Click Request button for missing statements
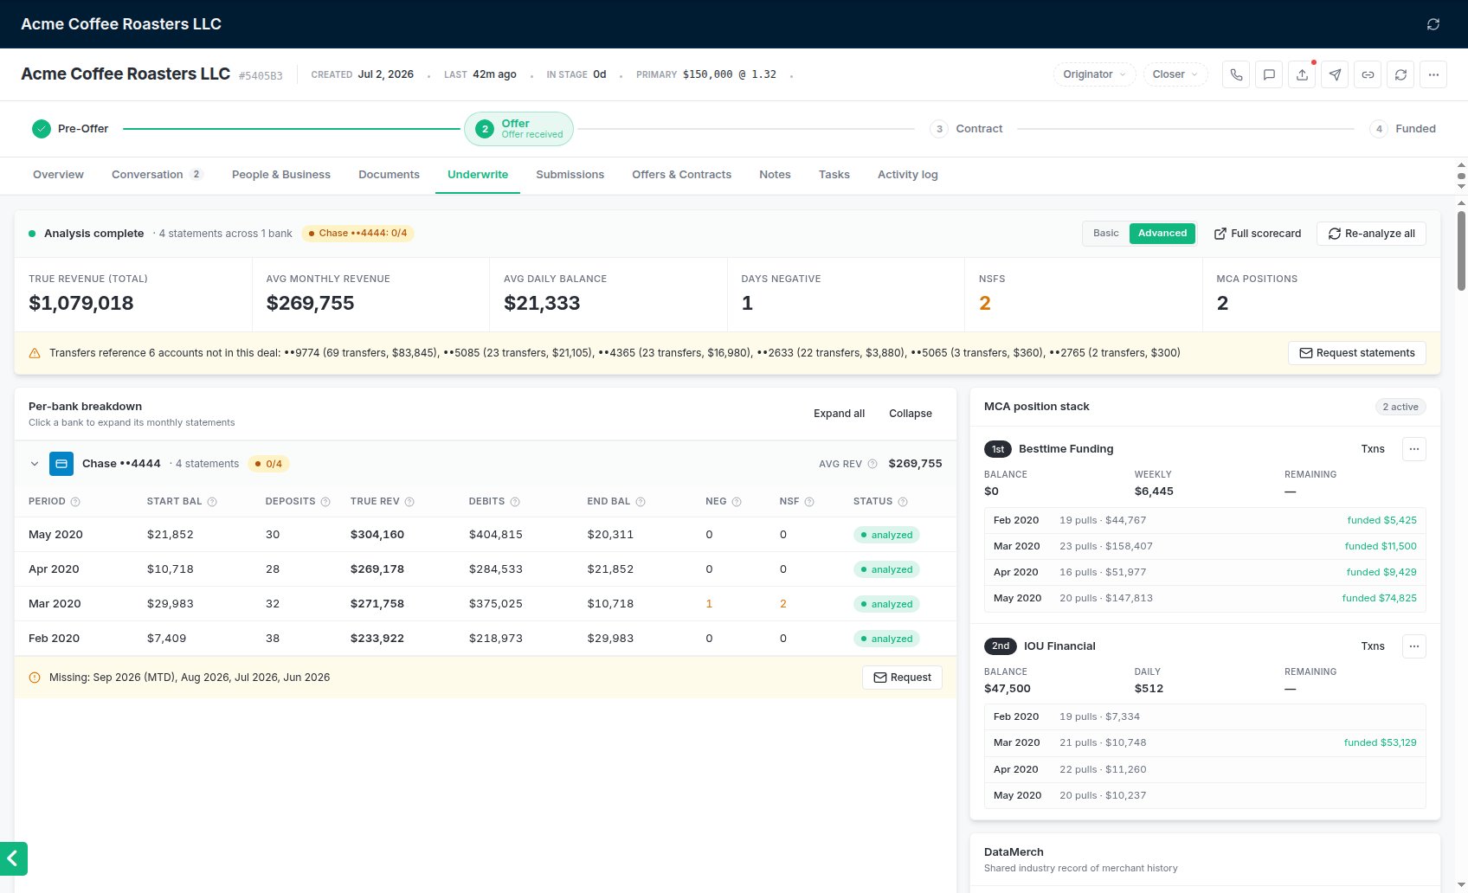The width and height of the screenshot is (1468, 893). pyautogui.click(x=902, y=678)
